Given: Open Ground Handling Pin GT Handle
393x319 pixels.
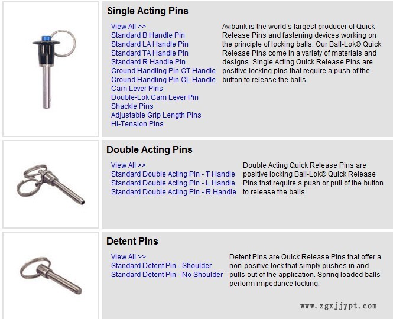Looking at the screenshot, I should pyautogui.click(x=163, y=71).
